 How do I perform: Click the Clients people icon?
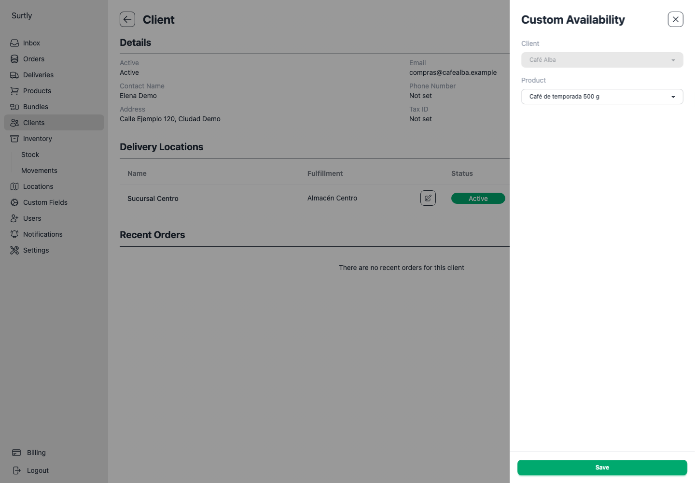click(x=14, y=123)
